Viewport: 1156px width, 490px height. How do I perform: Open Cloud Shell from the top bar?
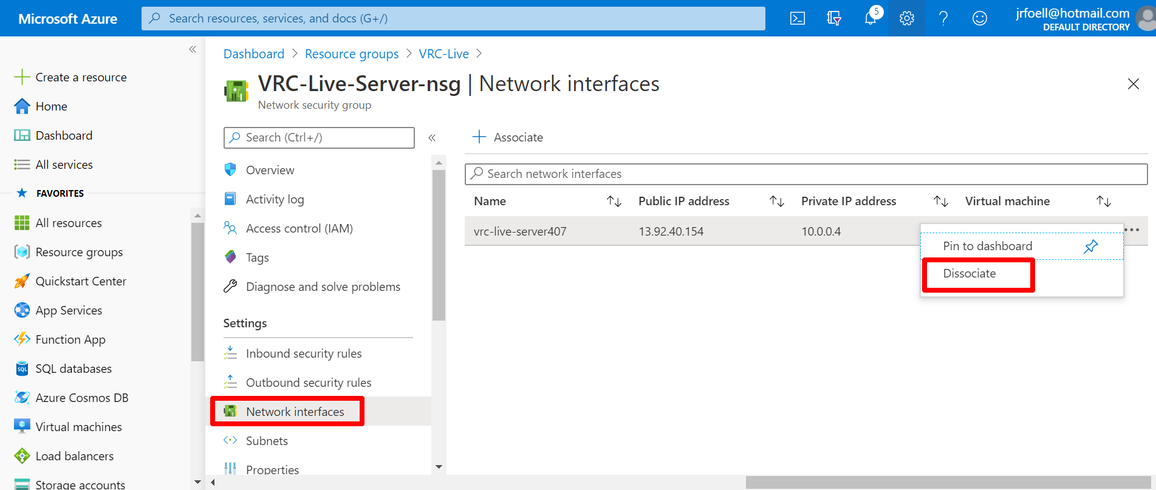[x=798, y=18]
